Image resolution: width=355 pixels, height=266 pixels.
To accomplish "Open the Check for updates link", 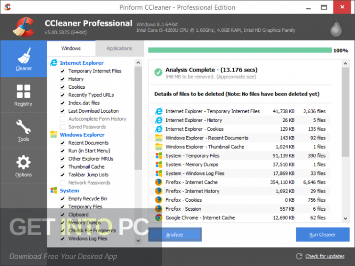I will [325, 256].
